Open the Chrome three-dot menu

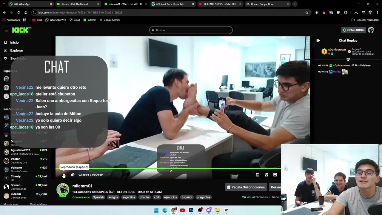click(378, 13)
